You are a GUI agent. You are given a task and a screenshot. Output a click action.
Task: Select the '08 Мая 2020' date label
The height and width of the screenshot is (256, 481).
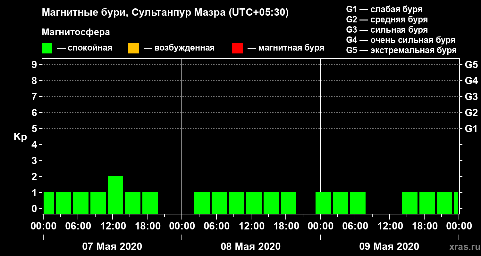pyautogui.click(x=251, y=246)
